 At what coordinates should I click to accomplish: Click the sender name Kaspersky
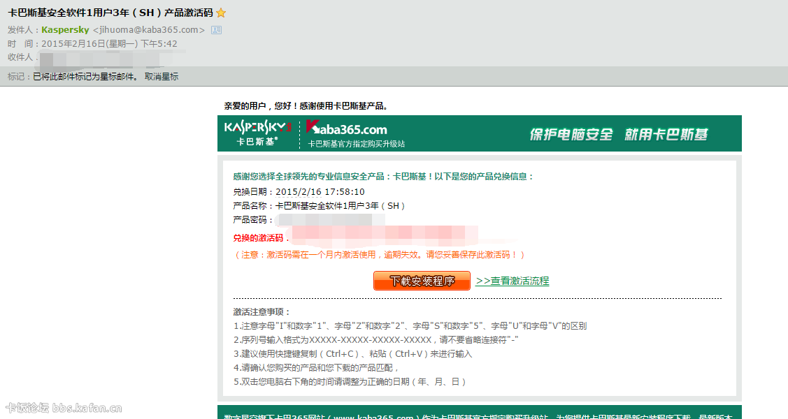65,30
